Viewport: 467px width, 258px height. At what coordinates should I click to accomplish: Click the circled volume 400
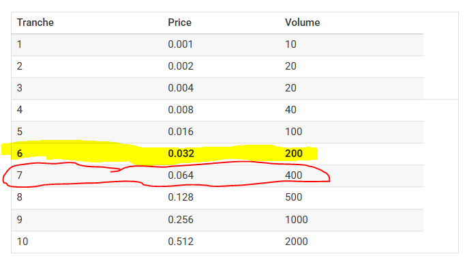coord(294,175)
